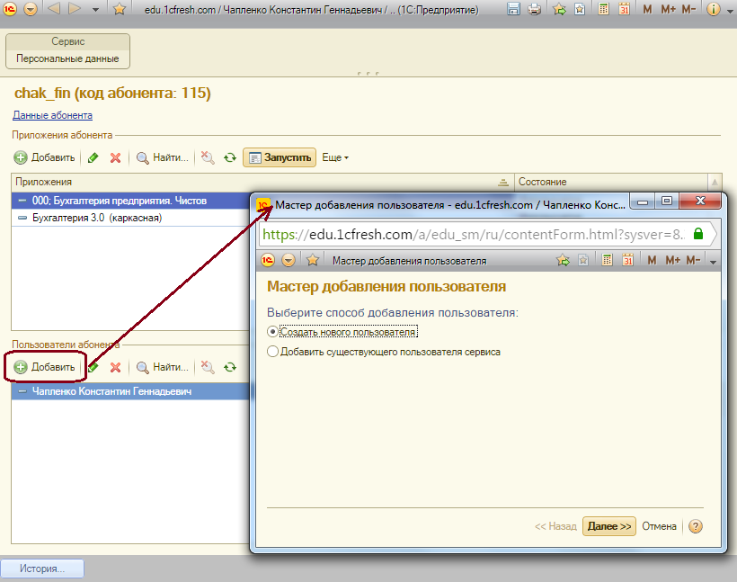The height and width of the screenshot is (582, 737).
Task: Click the Далее >> button
Action: click(609, 526)
